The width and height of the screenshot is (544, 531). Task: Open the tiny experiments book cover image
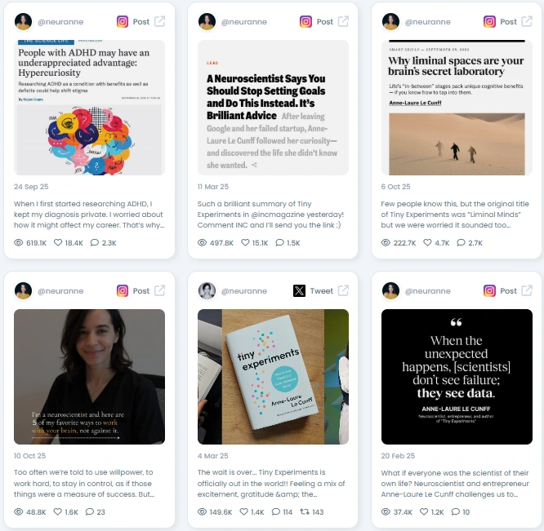coord(273,377)
